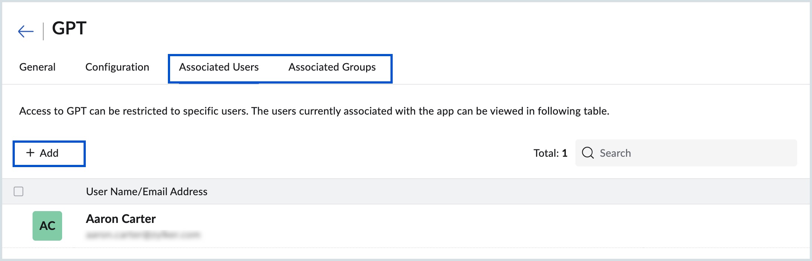This screenshot has height=261, width=812.
Task: Click the User Name/Email Address column header
Action: tap(147, 191)
